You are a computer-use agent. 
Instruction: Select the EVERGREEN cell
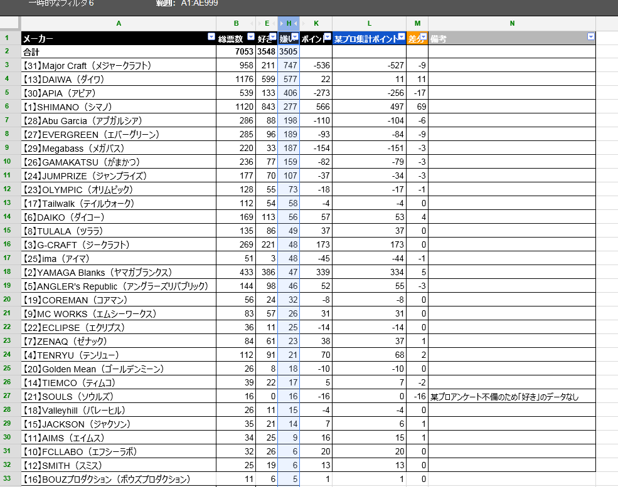(119, 134)
